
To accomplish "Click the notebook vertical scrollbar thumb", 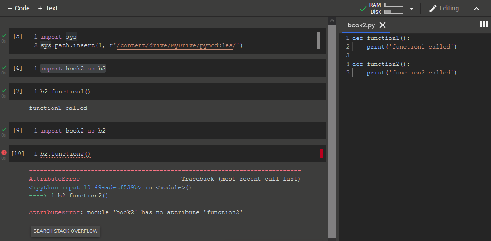I will click(332, 130).
